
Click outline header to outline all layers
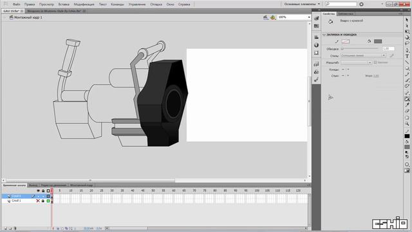[48, 191]
